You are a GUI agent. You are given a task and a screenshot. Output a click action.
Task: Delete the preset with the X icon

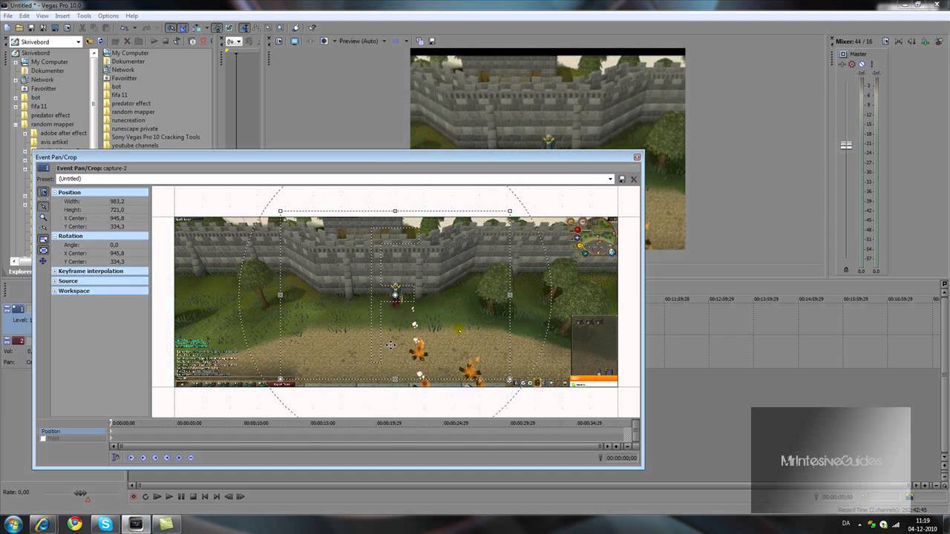pyautogui.click(x=634, y=179)
